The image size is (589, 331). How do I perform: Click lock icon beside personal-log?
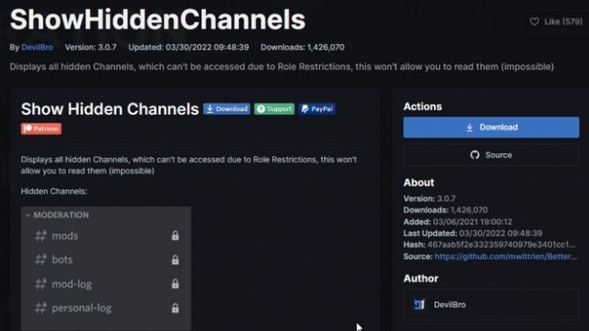[x=175, y=308]
